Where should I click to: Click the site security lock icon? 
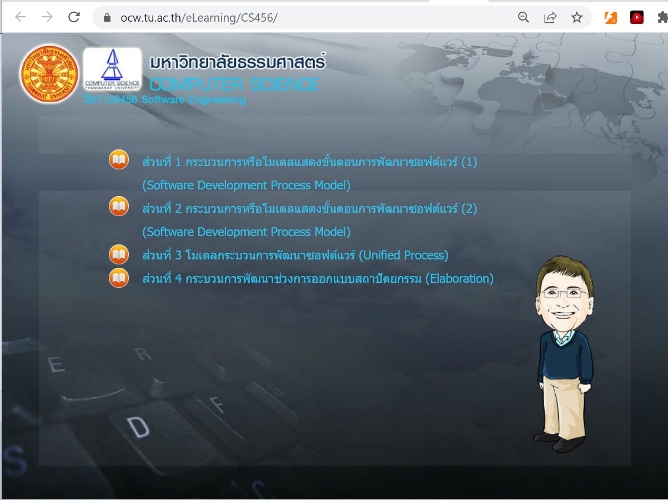108,18
